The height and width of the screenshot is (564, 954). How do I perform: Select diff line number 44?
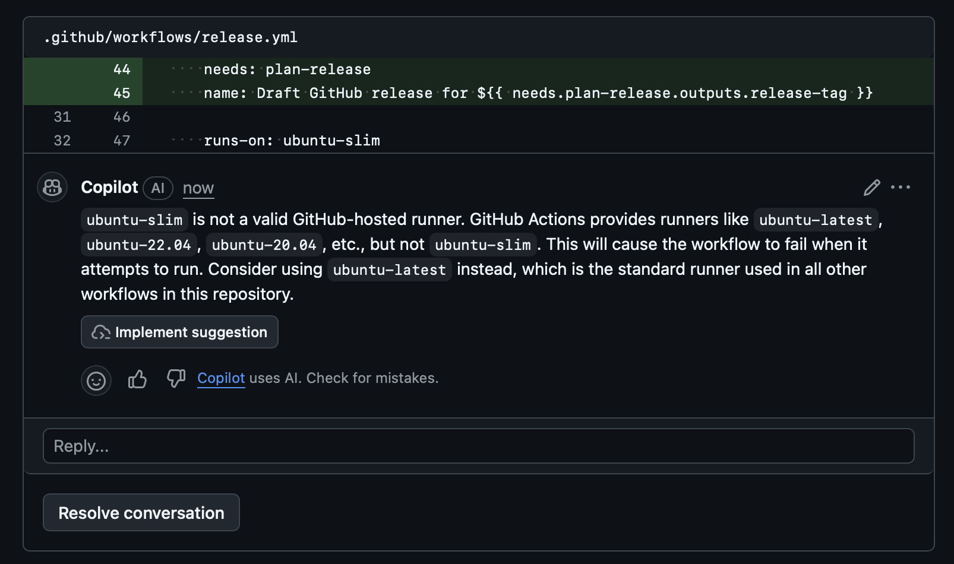(x=122, y=69)
